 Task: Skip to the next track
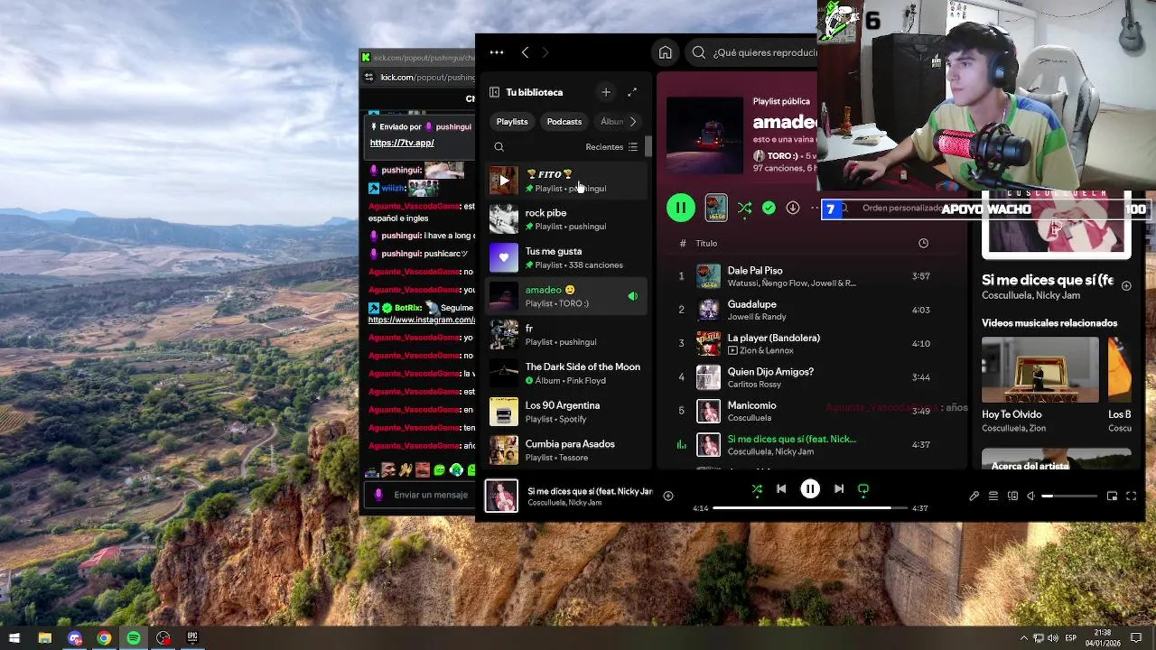coord(839,489)
